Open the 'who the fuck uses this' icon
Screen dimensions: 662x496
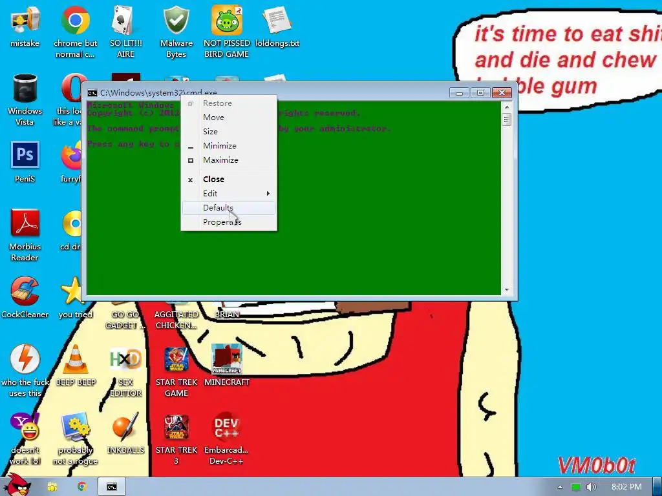[25, 371]
